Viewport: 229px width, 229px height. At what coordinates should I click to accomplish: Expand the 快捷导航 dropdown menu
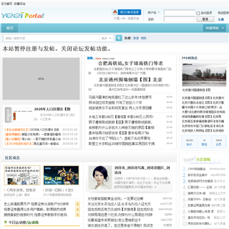coord(214,28)
